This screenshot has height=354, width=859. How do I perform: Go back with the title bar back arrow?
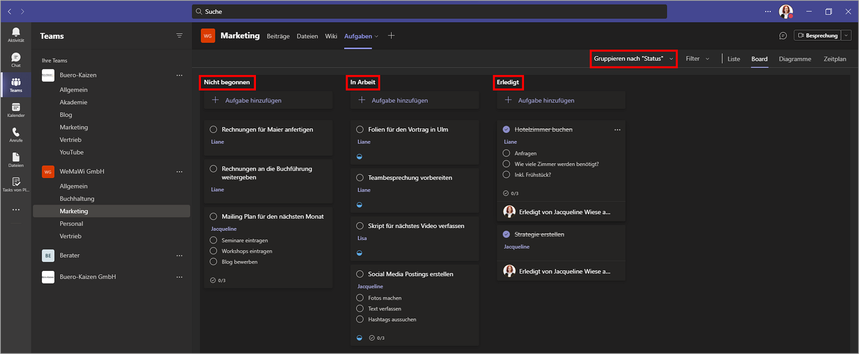click(x=10, y=11)
